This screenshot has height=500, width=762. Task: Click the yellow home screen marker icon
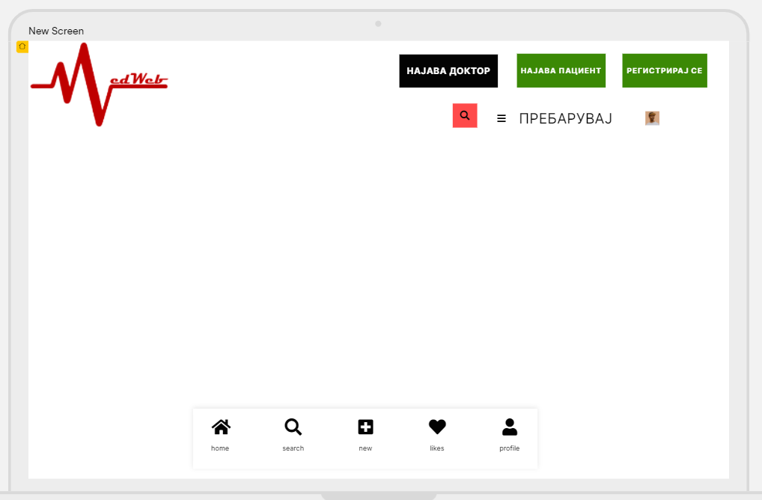coord(22,46)
